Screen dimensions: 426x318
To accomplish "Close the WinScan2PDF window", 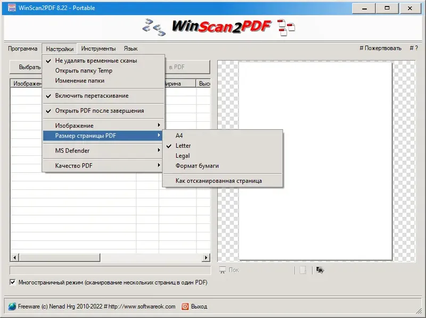I will click(410, 9).
